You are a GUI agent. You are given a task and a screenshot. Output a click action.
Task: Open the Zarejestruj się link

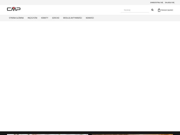coord(157,3)
